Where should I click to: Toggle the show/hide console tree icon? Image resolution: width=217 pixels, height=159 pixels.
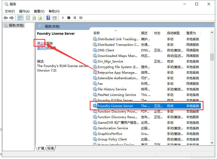point(20,18)
